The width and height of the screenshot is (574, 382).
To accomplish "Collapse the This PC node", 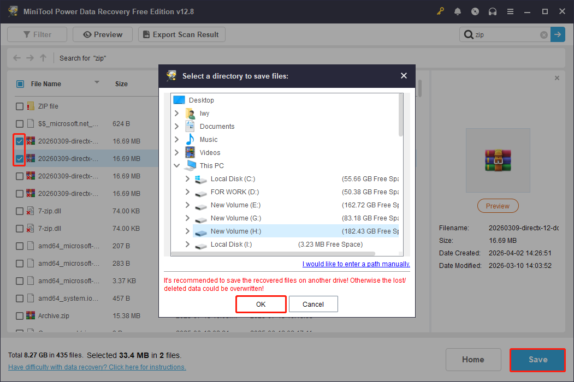I will point(176,165).
